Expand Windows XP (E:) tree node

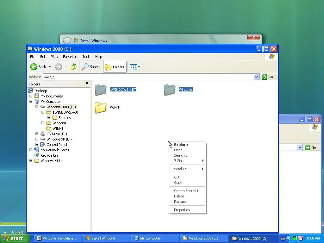37,139
